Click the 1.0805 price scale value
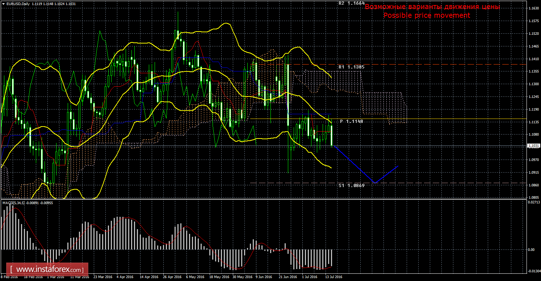The image size is (541, 281). click(532, 198)
